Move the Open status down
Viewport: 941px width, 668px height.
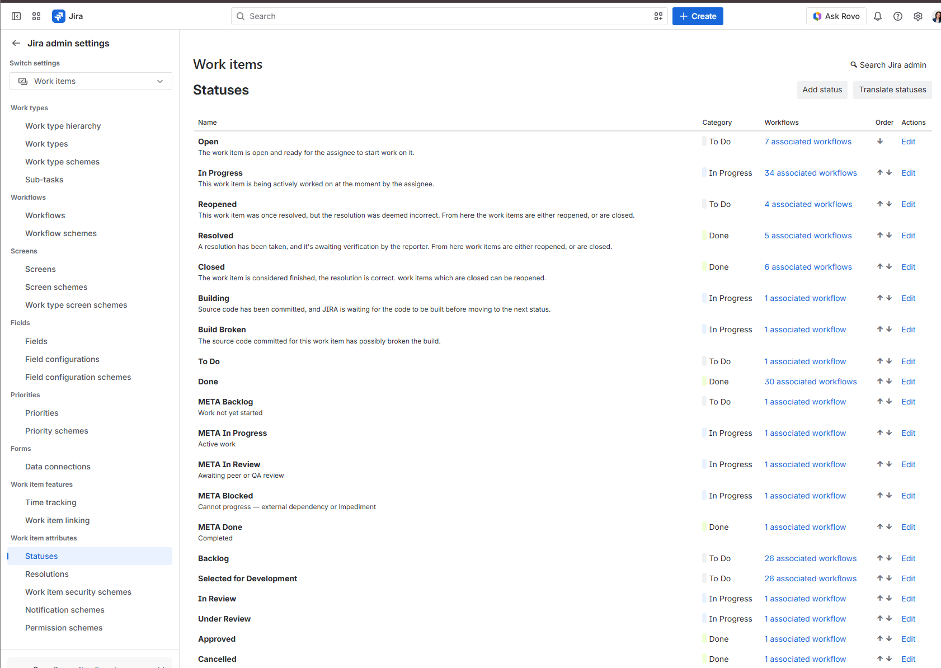click(x=880, y=142)
